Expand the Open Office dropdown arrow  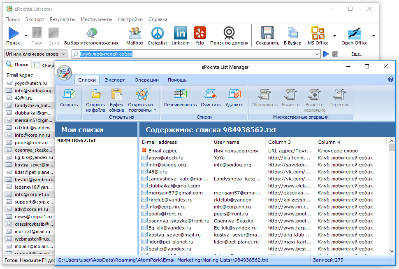click(373, 36)
